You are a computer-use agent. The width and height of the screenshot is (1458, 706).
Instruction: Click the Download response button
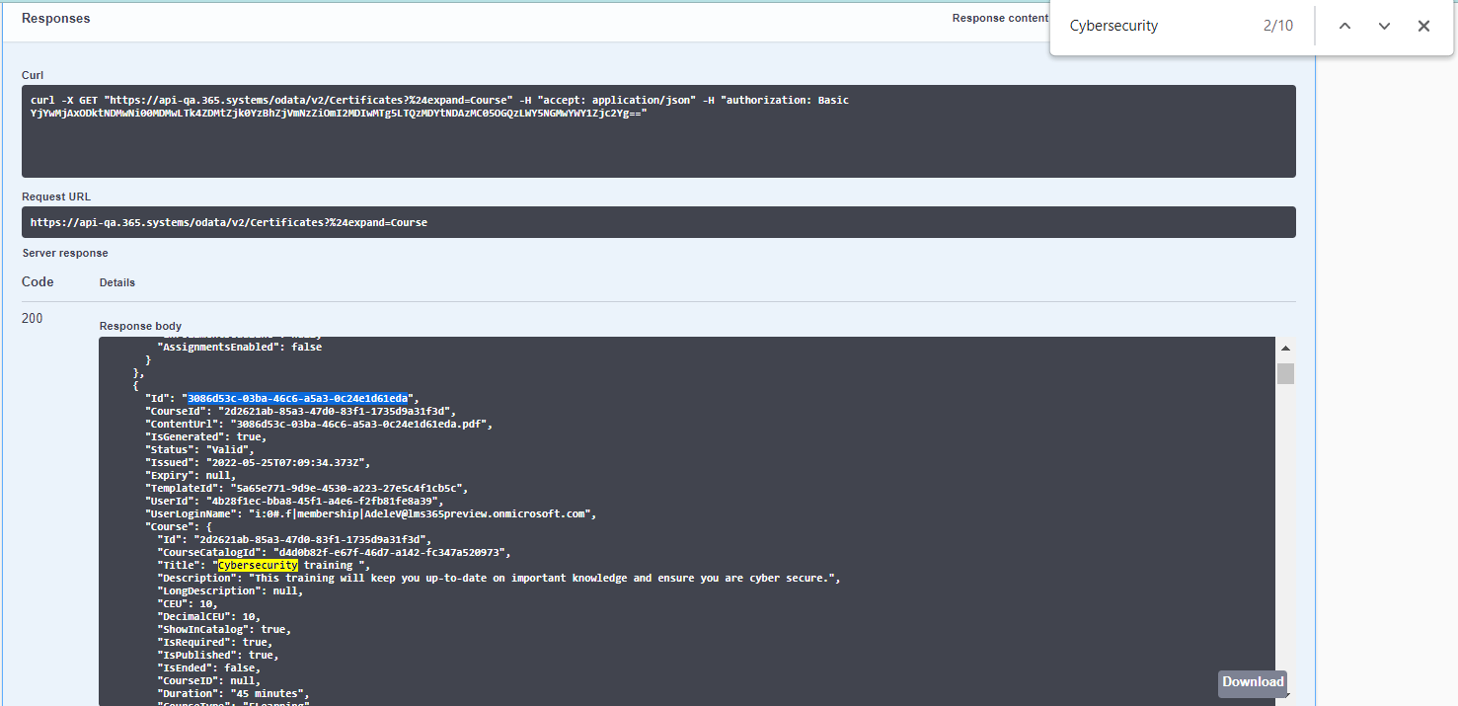(1252, 683)
